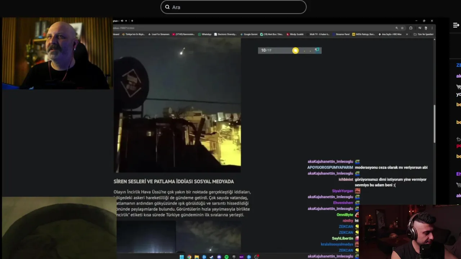The height and width of the screenshot is (259, 461).
Task: Open the Türkiye'nin En Büyü... bookmark
Action: coord(134,34)
